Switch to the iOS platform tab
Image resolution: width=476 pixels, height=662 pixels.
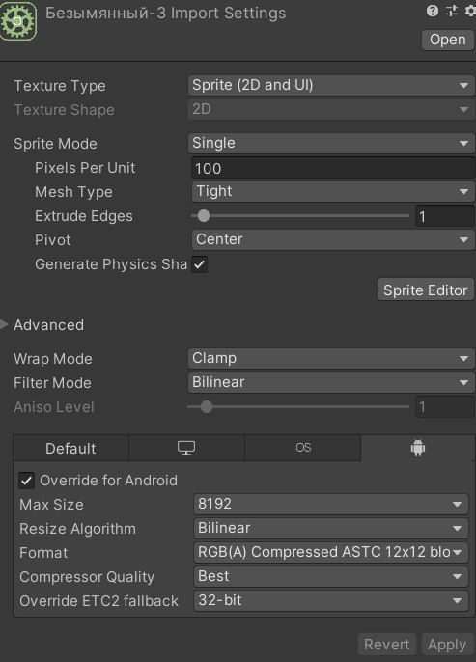[302, 448]
